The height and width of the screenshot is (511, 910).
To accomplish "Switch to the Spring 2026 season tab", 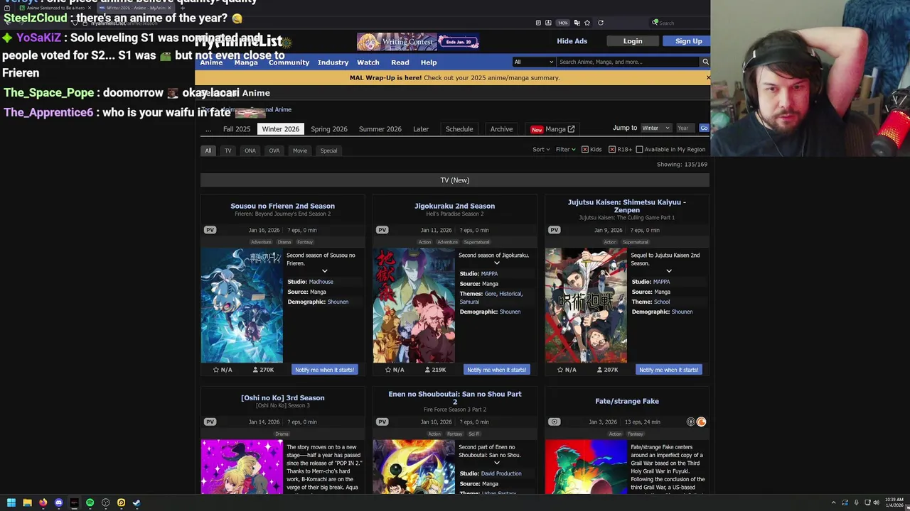I will pos(329,129).
